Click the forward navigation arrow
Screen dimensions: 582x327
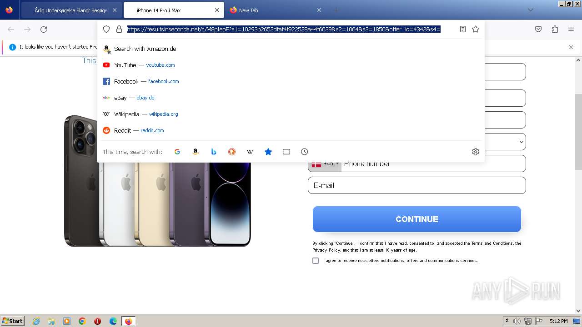point(27,30)
